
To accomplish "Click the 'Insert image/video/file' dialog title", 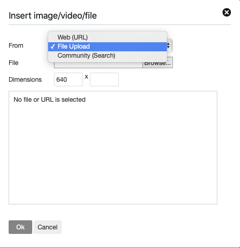I will 53,15.
